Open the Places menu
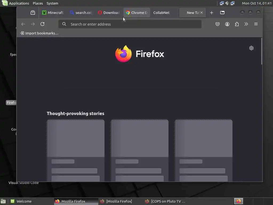The width and height of the screenshot is (273, 205). tap(38, 3)
